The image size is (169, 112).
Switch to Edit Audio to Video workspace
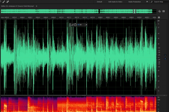pyautogui.click(x=115, y=2)
